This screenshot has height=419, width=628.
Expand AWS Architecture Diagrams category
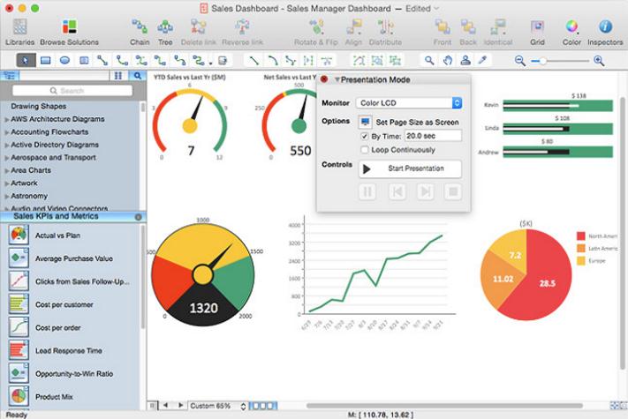tap(7, 119)
